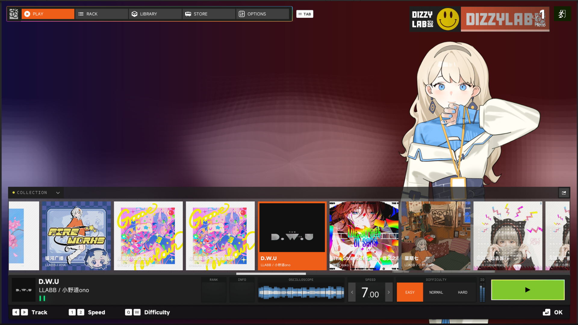Screen dimensions: 578x325
Task: Open the RACK tab
Action: (101, 14)
